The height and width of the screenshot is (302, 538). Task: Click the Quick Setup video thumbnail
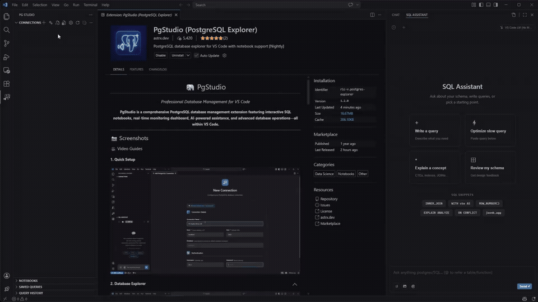pyautogui.click(x=205, y=221)
